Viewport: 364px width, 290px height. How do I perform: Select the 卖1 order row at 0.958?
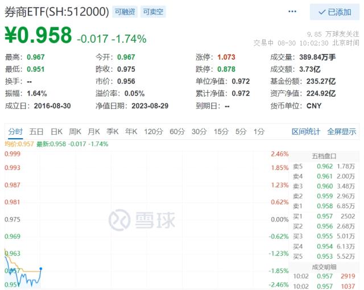pyautogui.click(x=324, y=206)
